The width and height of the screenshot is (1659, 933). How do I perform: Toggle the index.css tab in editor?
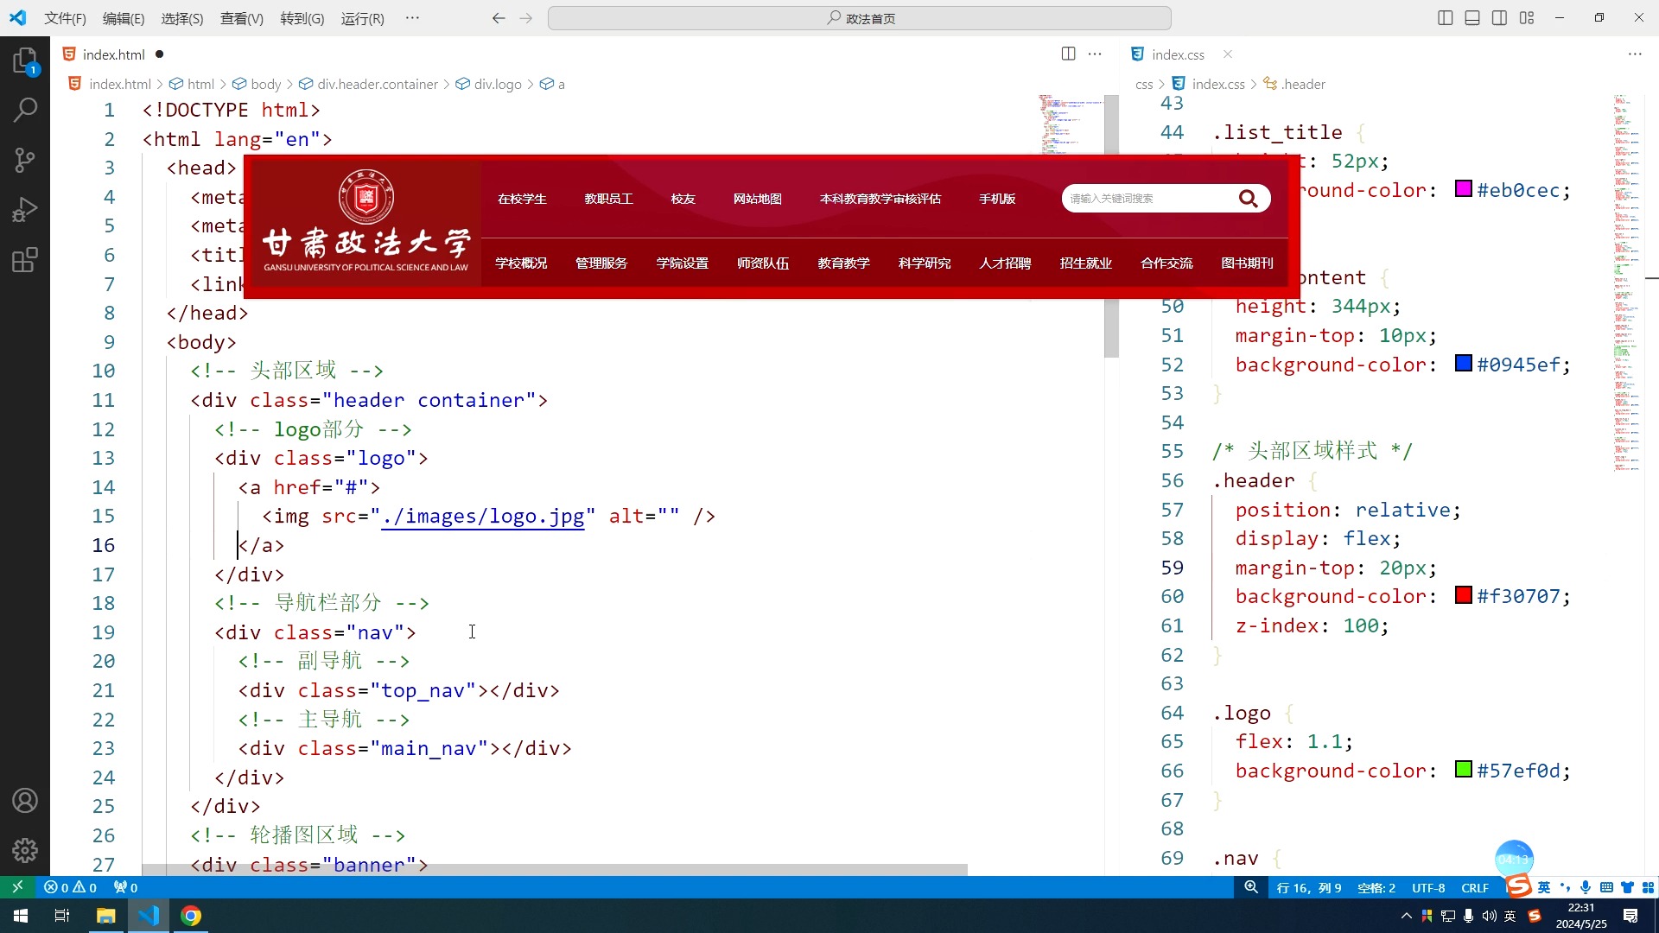pyautogui.click(x=1179, y=54)
